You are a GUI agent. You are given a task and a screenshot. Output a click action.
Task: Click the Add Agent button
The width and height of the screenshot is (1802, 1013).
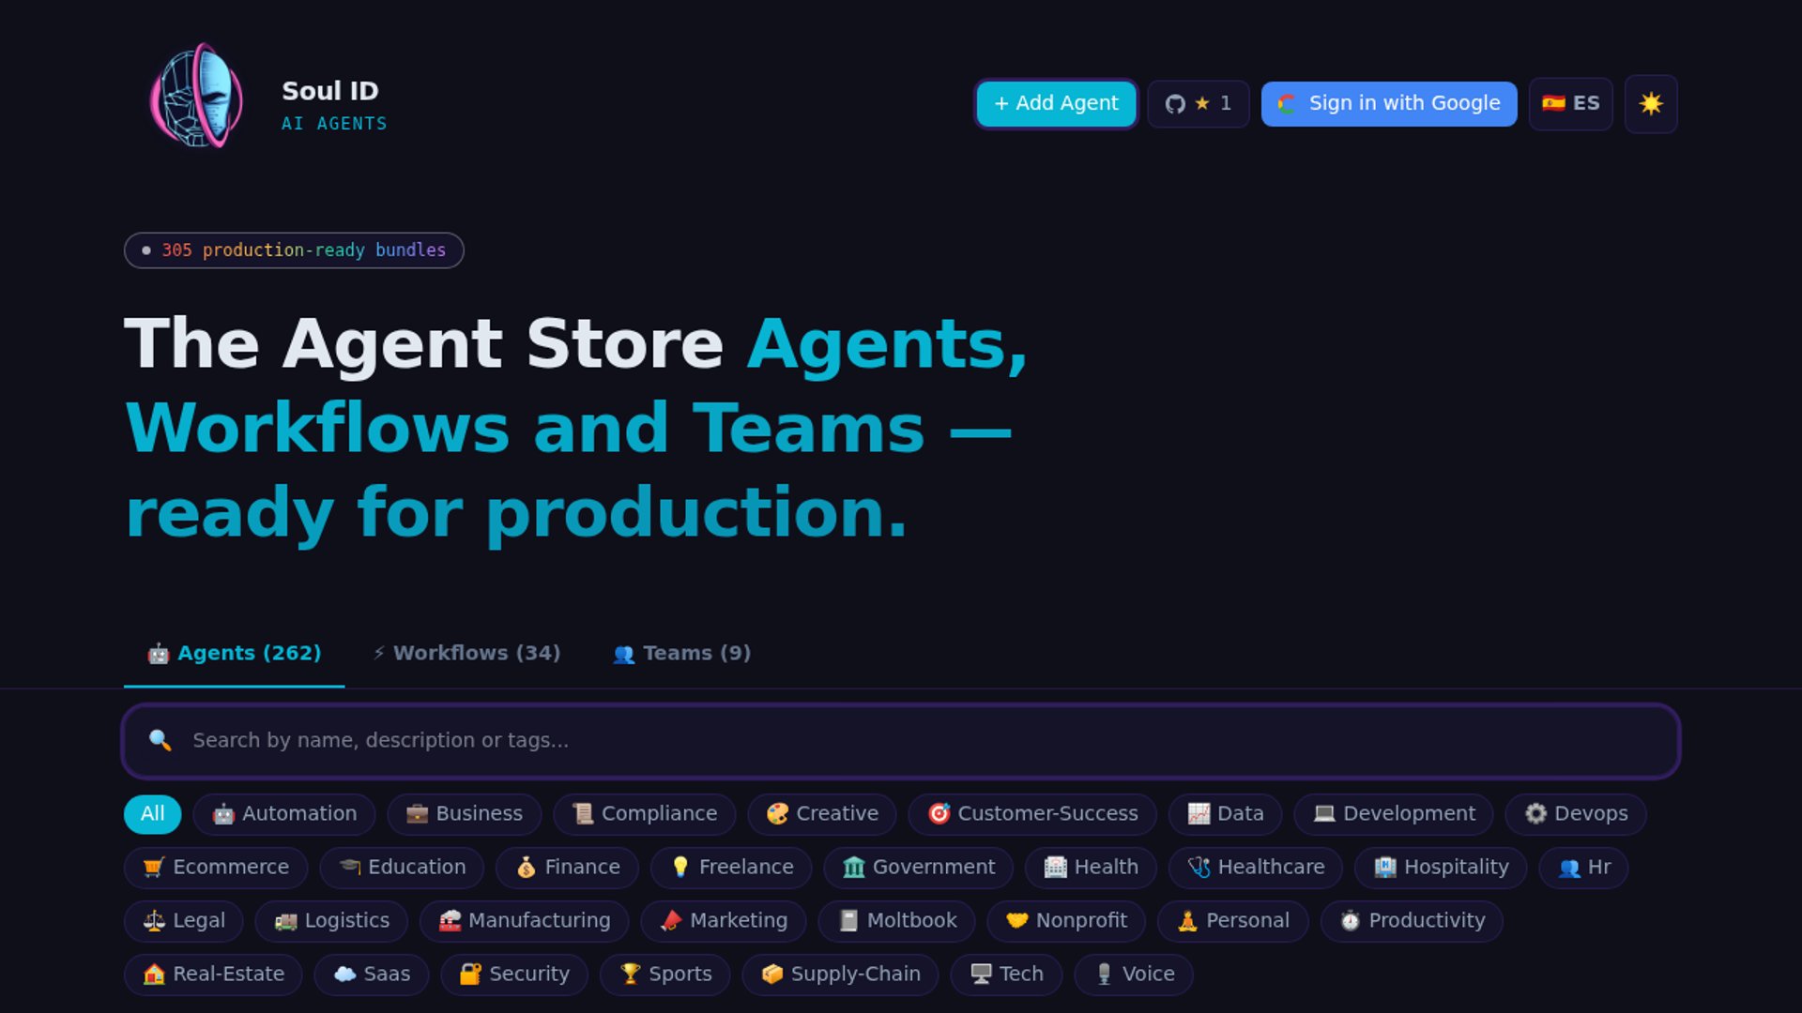click(x=1056, y=103)
